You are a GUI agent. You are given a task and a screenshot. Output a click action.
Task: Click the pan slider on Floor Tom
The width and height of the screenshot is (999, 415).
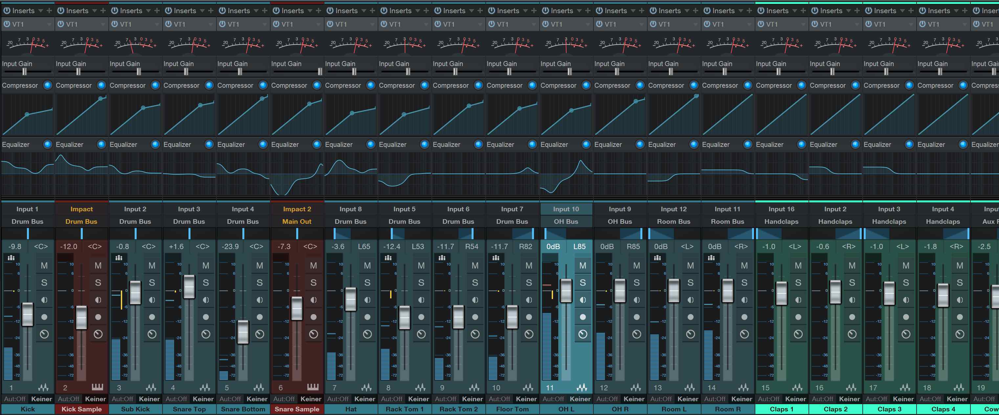(x=512, y=234)
